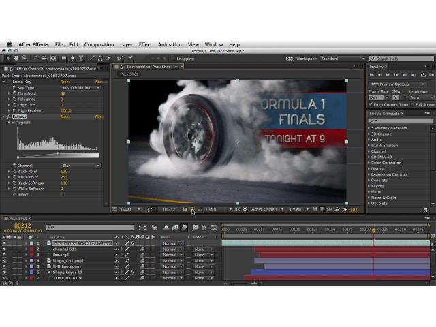Select the Hand tool

(x=16, y=58)
